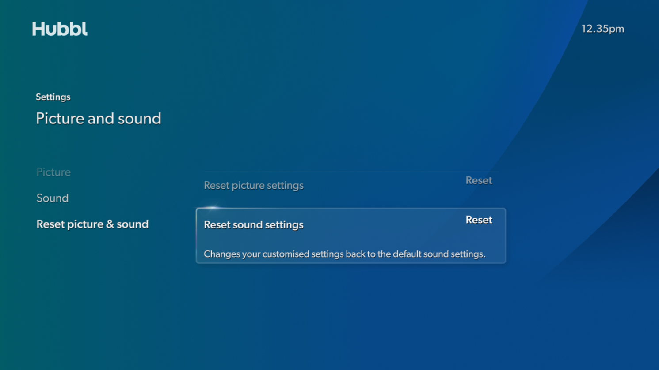Click the Reset sound settings title
Viewport: 659px width, 370px height.
[253, 225]
